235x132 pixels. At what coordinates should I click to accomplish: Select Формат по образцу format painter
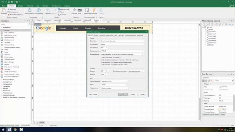click(x=15, y=15)
